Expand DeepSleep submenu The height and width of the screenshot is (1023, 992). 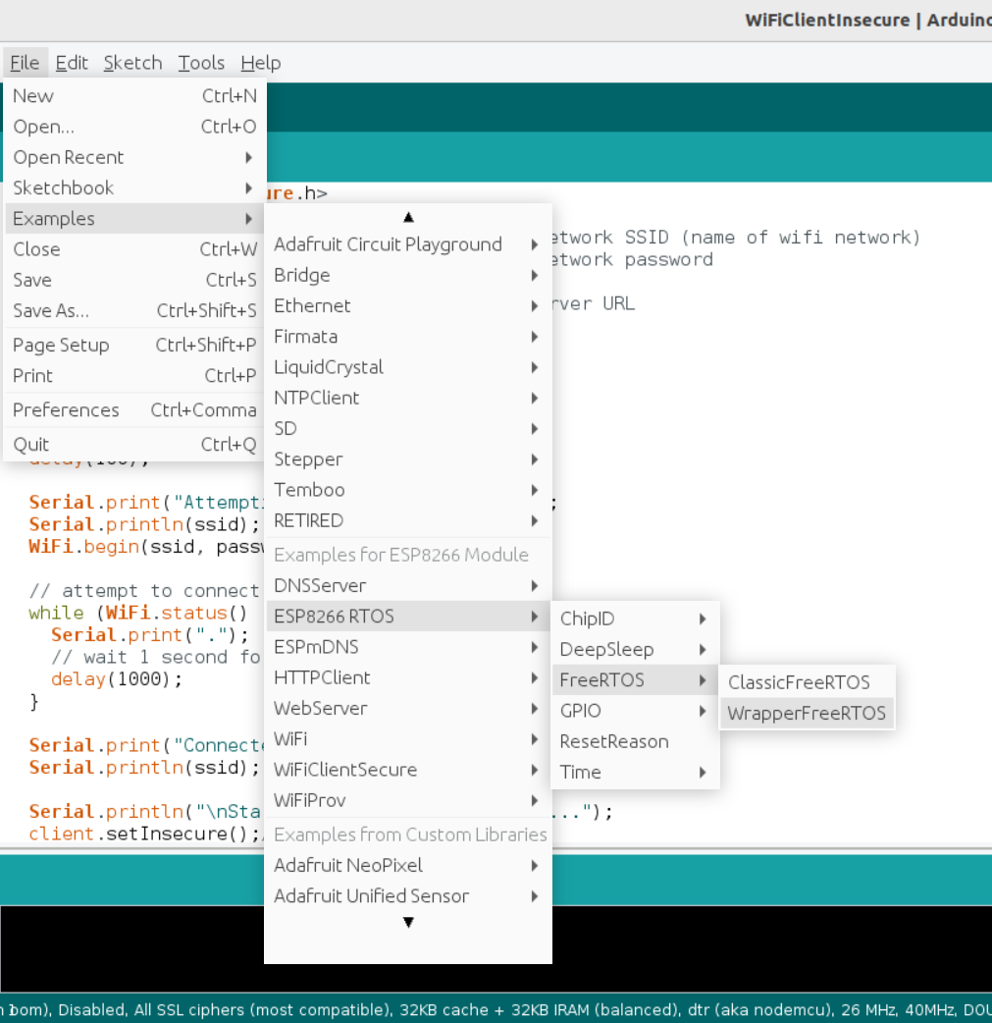click(x=635, y=649)
